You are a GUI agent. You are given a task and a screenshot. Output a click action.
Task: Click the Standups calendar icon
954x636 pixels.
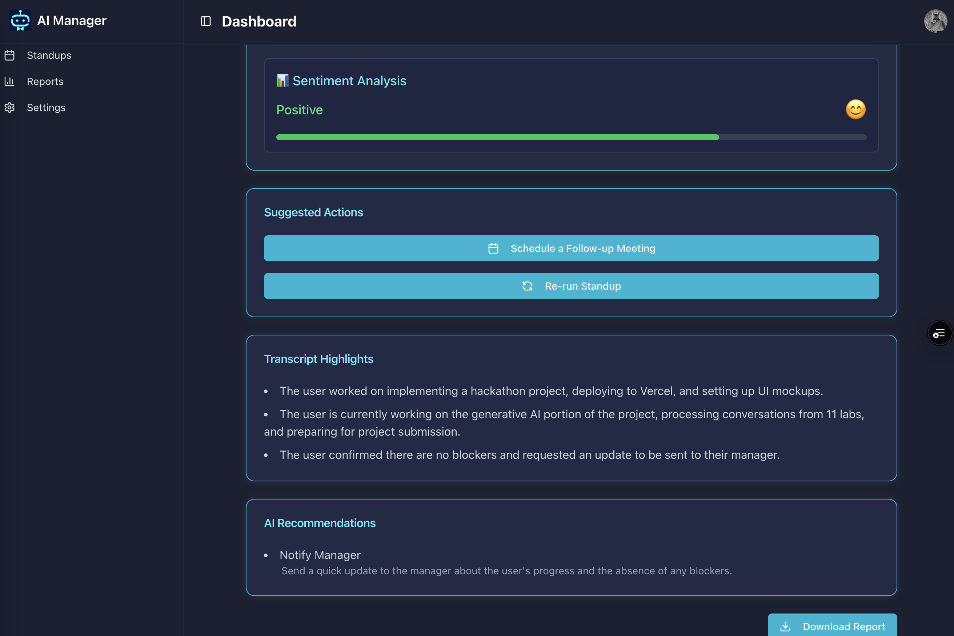pos(10,55)
